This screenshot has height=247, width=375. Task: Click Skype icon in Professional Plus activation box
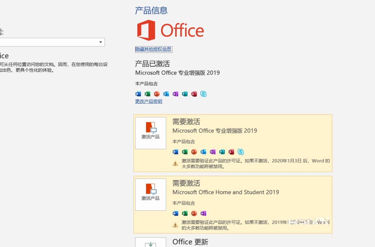tap(241, 152)
